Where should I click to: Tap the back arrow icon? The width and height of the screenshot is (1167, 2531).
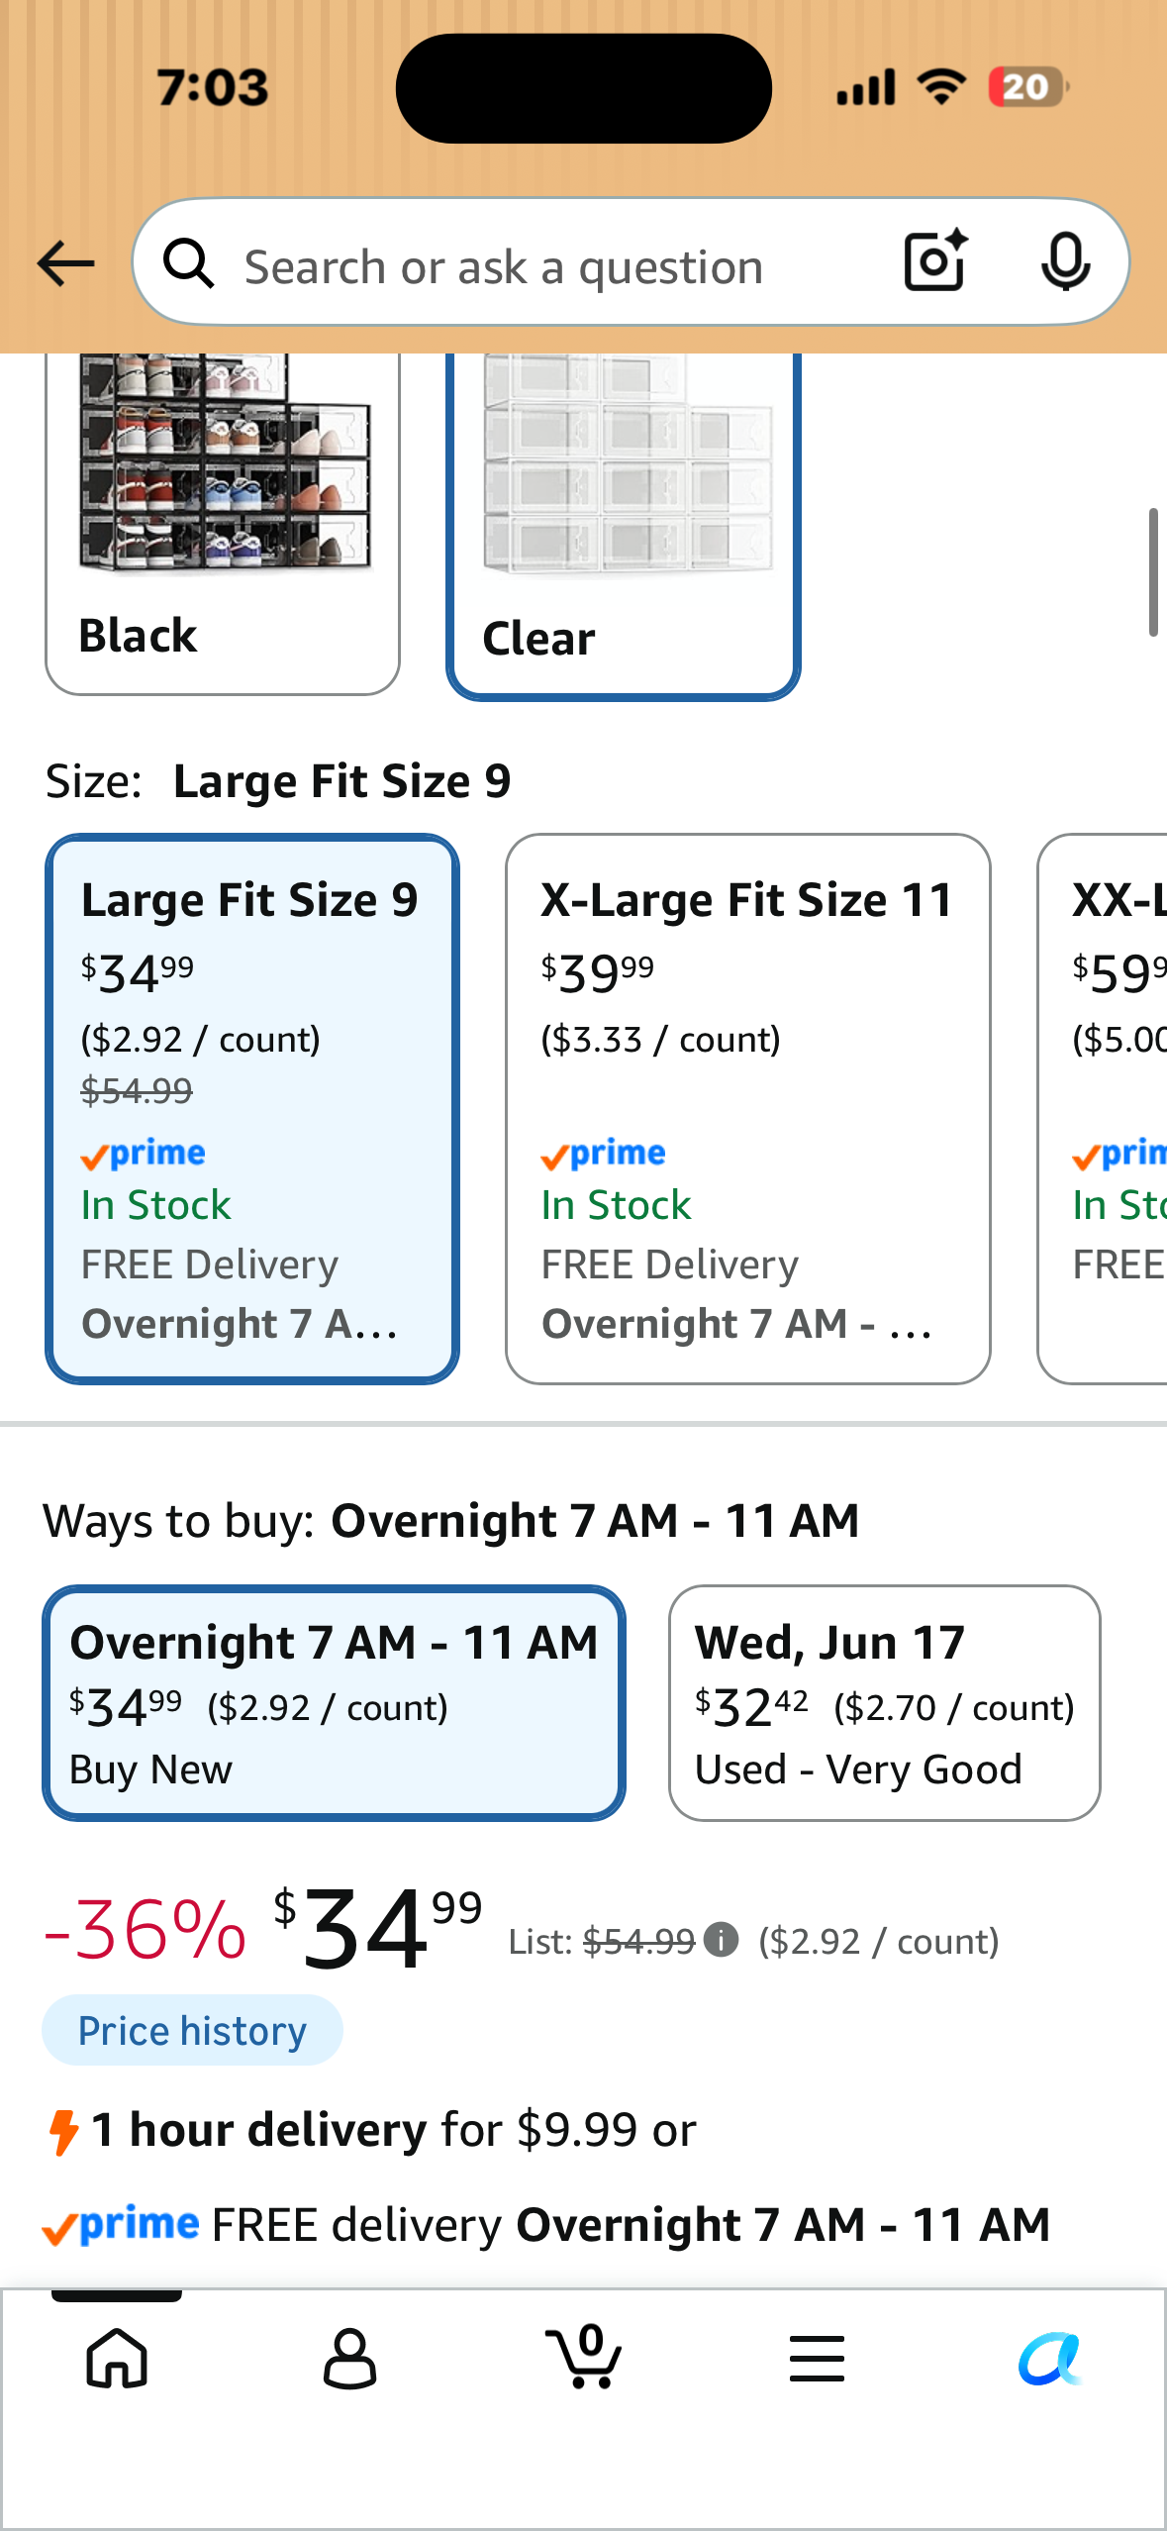65,263
